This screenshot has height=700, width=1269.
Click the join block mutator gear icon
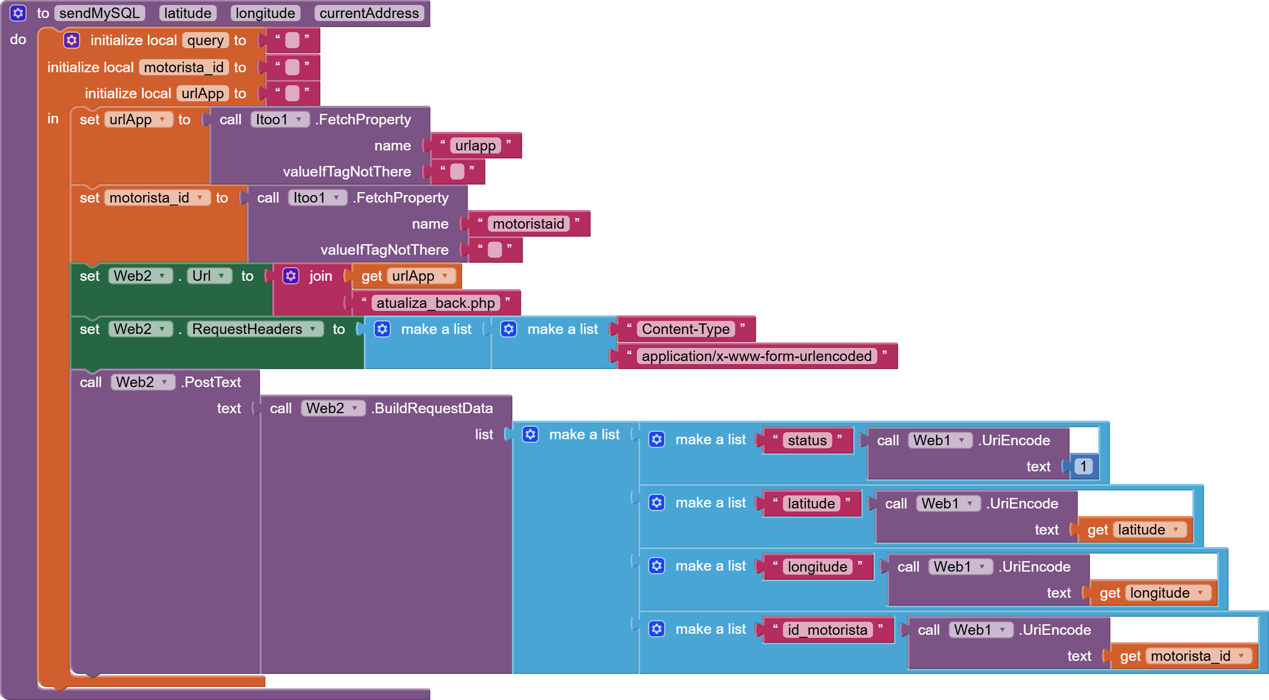click(291, 276)
